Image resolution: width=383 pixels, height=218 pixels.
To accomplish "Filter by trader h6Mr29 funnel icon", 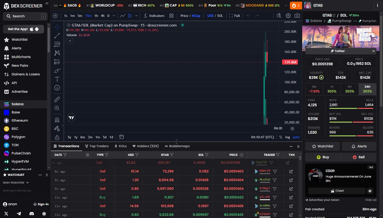I will pos(275,171).
